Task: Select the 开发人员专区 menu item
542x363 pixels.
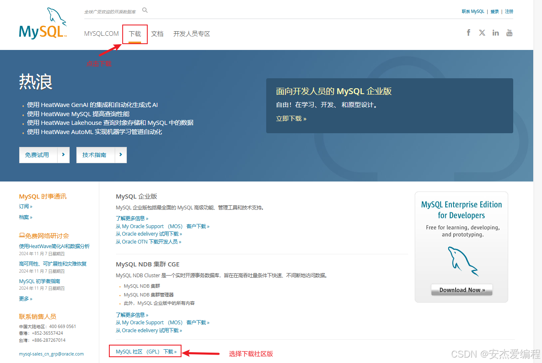Action: coord(191,34)
